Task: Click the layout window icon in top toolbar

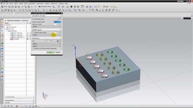Action: (82, 7)
